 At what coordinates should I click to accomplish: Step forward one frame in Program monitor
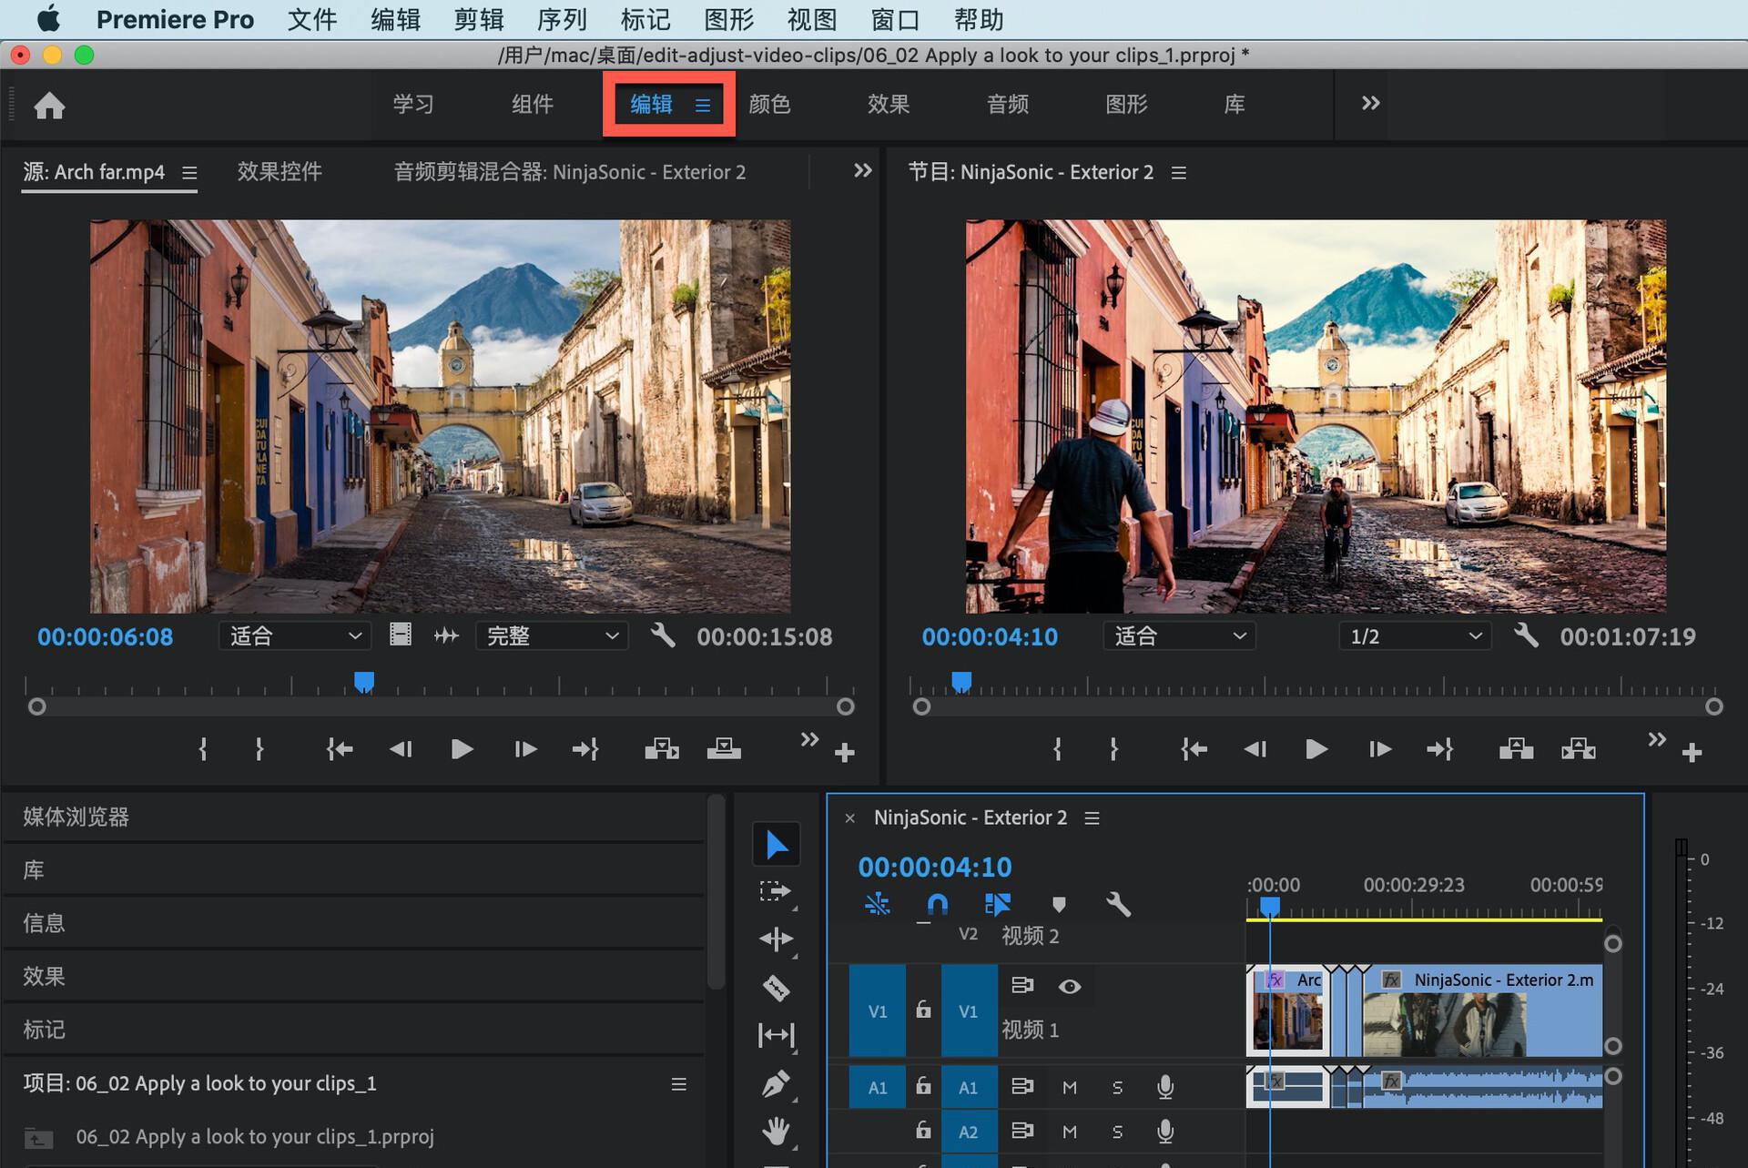1380,749
